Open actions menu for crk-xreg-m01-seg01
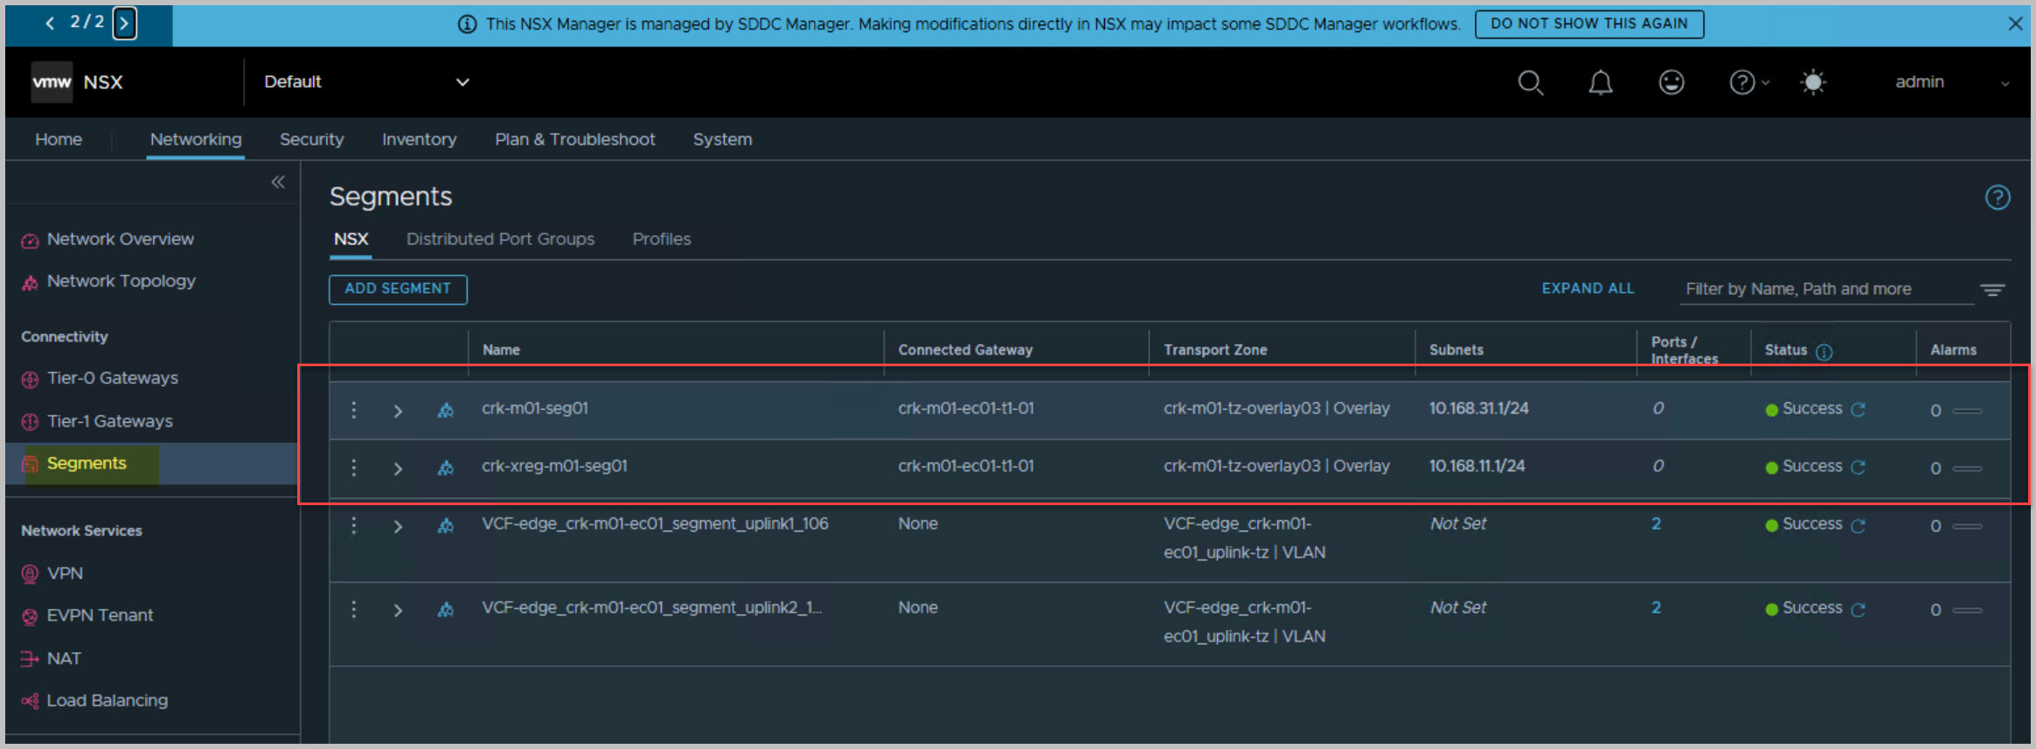Screen dimensions: 2036x749 click(354, 468)
